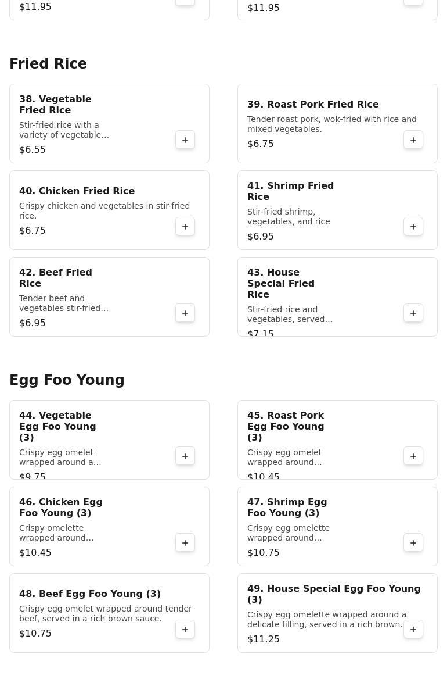Click the Egg Foo Young section heading
Viewport: 447px width, 679px height.
pyautogui.click(x=67, y=380)
